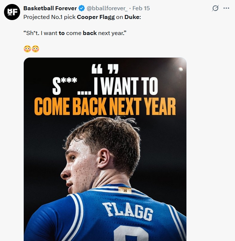The height and width of the screenshot is (241, 235).
Task: Click the first flushed face emoji
Action: [x=27, y=48]
